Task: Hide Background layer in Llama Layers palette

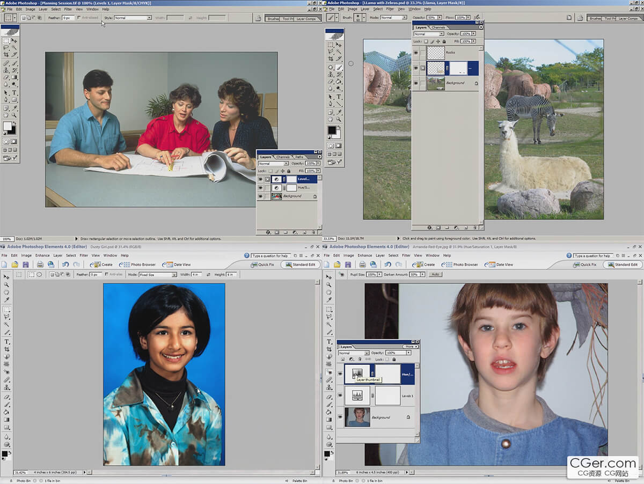Action: (x=416, y=83)
